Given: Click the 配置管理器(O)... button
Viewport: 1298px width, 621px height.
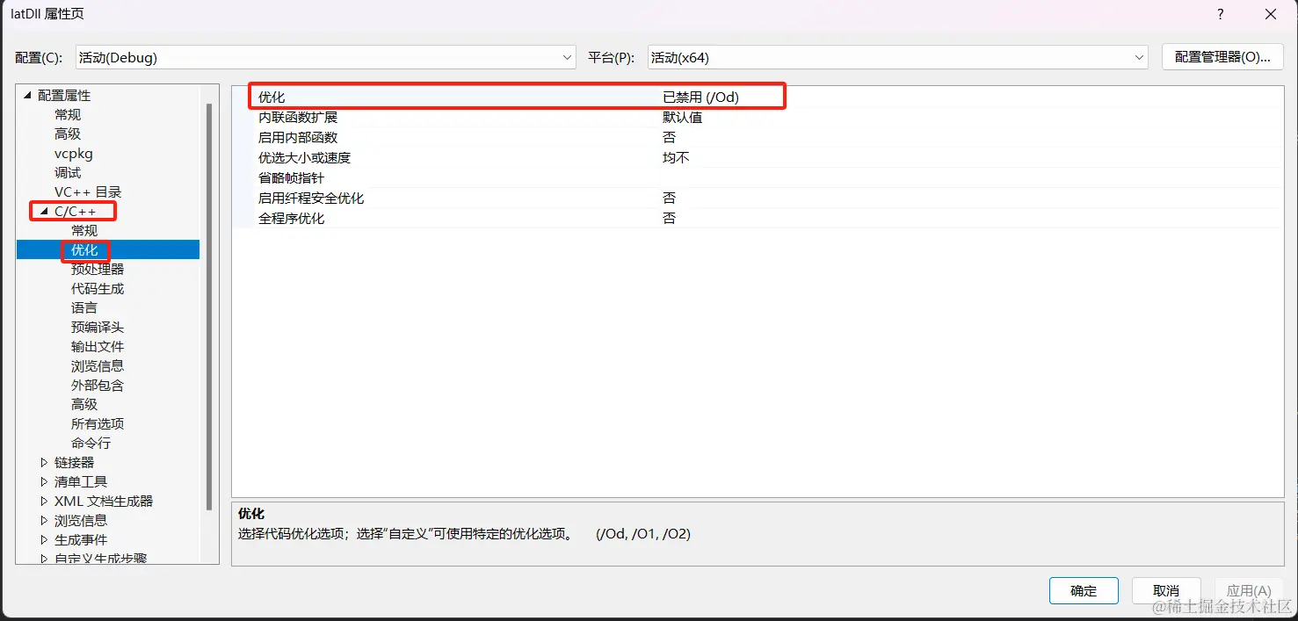Looking at the screenshot, I should tap(1222, 57).
